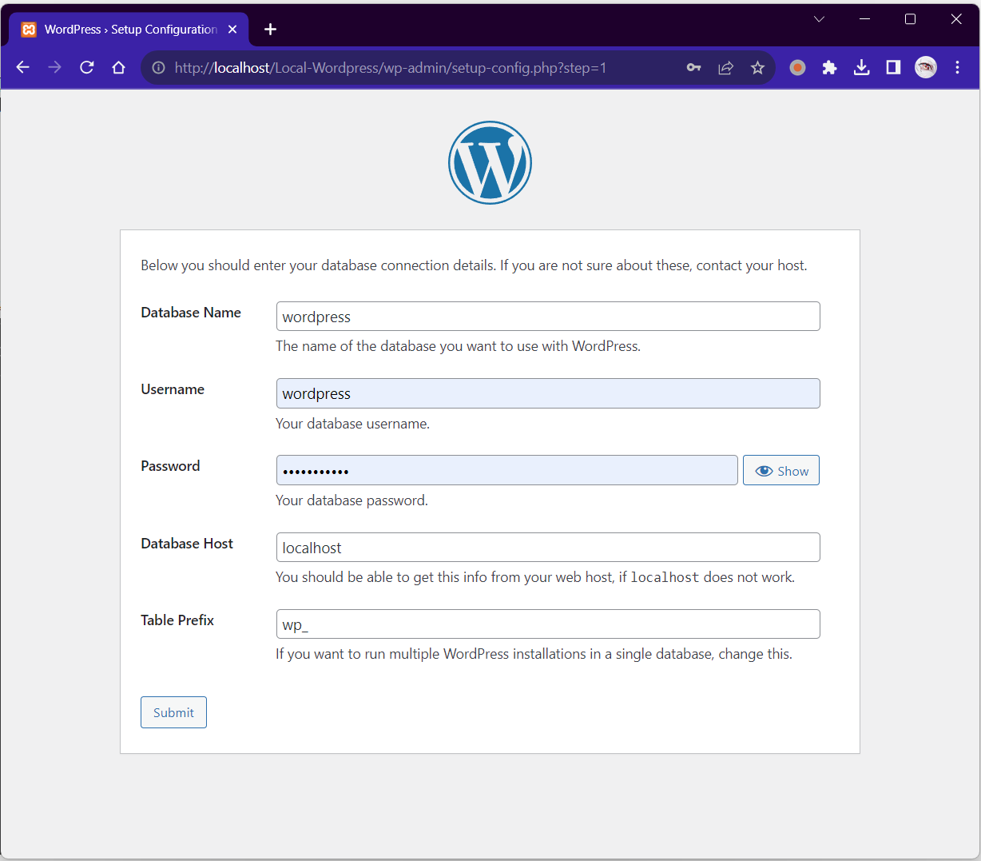Click the Password label

(170, 466)
